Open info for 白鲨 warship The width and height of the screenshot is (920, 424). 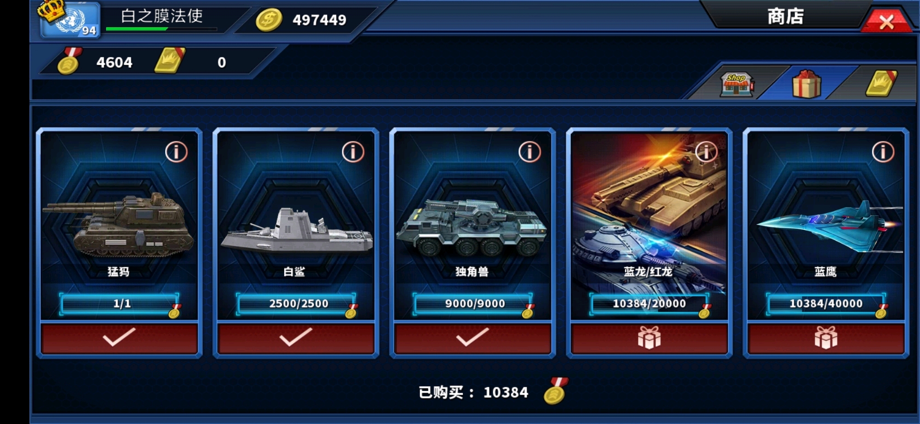353,152
